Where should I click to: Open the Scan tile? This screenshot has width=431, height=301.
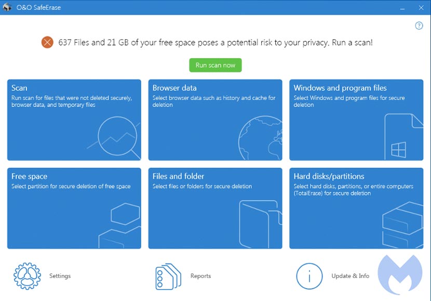coord(74,120)
